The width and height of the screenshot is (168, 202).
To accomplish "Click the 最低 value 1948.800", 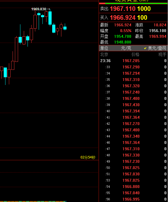I will point(123,42).
